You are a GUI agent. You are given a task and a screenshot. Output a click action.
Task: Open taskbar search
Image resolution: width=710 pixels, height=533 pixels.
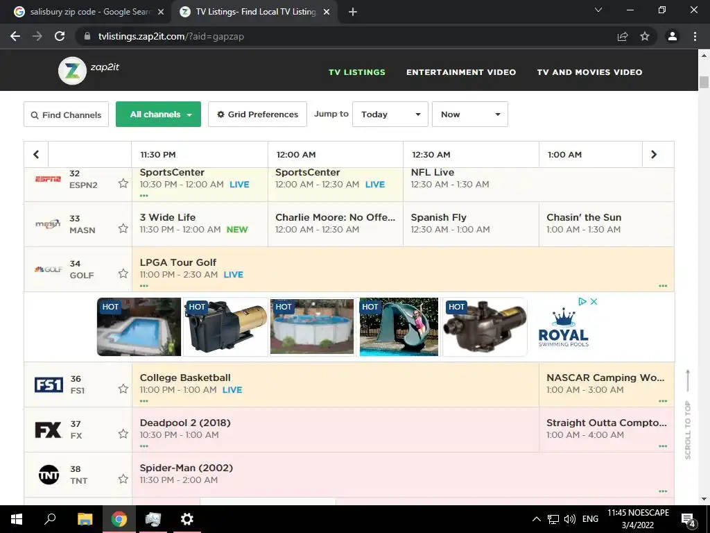(x=50, y=519)
